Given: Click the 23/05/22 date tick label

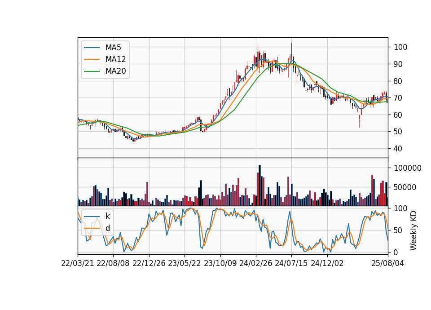Looking at the screenshot, I should (x=185, y=263).
